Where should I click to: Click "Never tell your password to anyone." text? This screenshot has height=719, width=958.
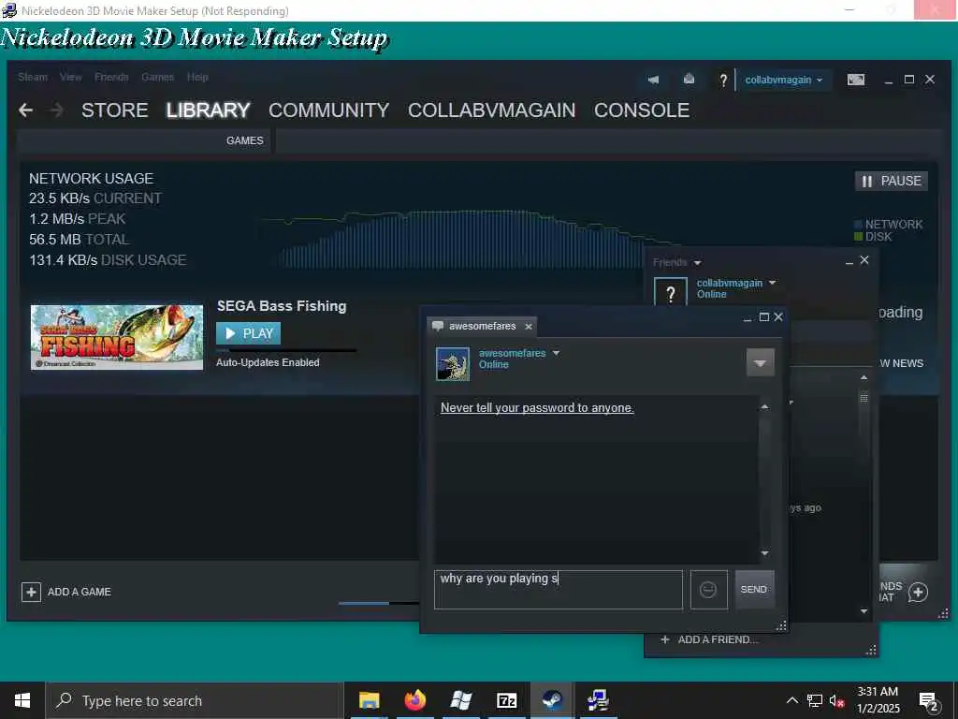(537, 408)
